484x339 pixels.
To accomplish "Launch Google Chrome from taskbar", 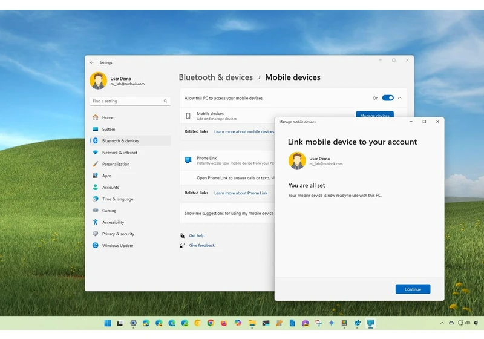I will (211, 323).
